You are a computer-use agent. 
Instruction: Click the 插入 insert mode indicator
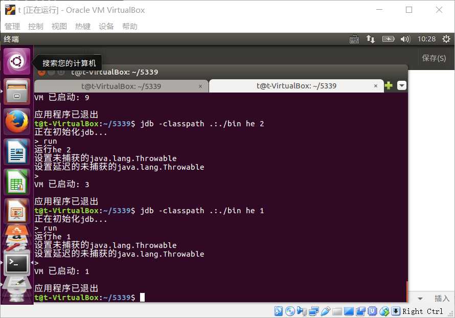click(442, 298)
